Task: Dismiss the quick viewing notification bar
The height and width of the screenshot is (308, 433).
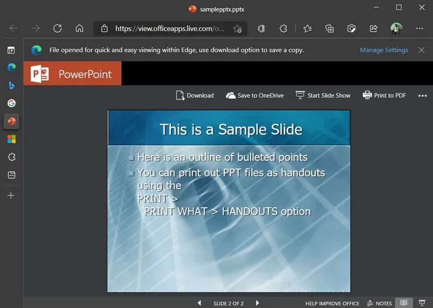Action: click(422, 50)
